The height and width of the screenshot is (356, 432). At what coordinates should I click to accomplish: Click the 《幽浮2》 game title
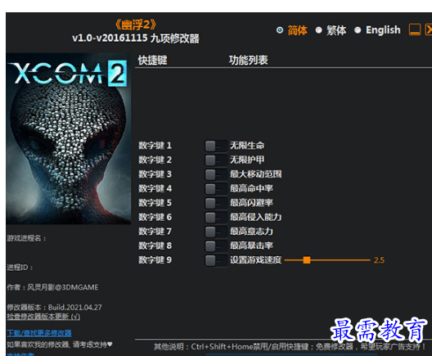pos(136,25)
